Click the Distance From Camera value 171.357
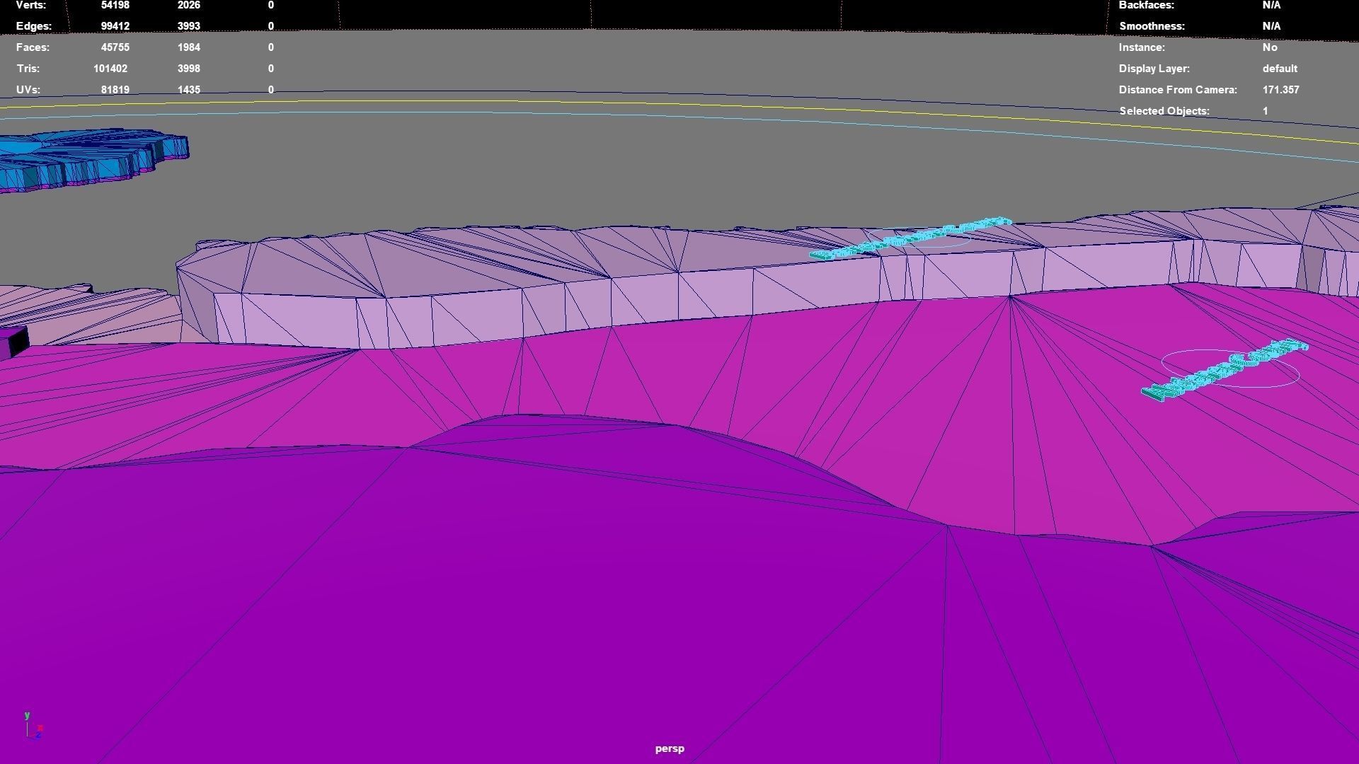This screenshot has width=1359, height=764. pyautogui.click(x=1280, y=90)
